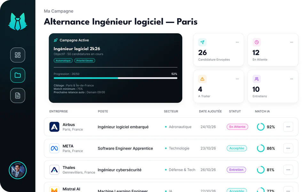Image resolution: width=307 pixels, height=192 pixels.
Task: Click the Ingénieur logiciel embarqué job title
Action: [x=123, y=127]
